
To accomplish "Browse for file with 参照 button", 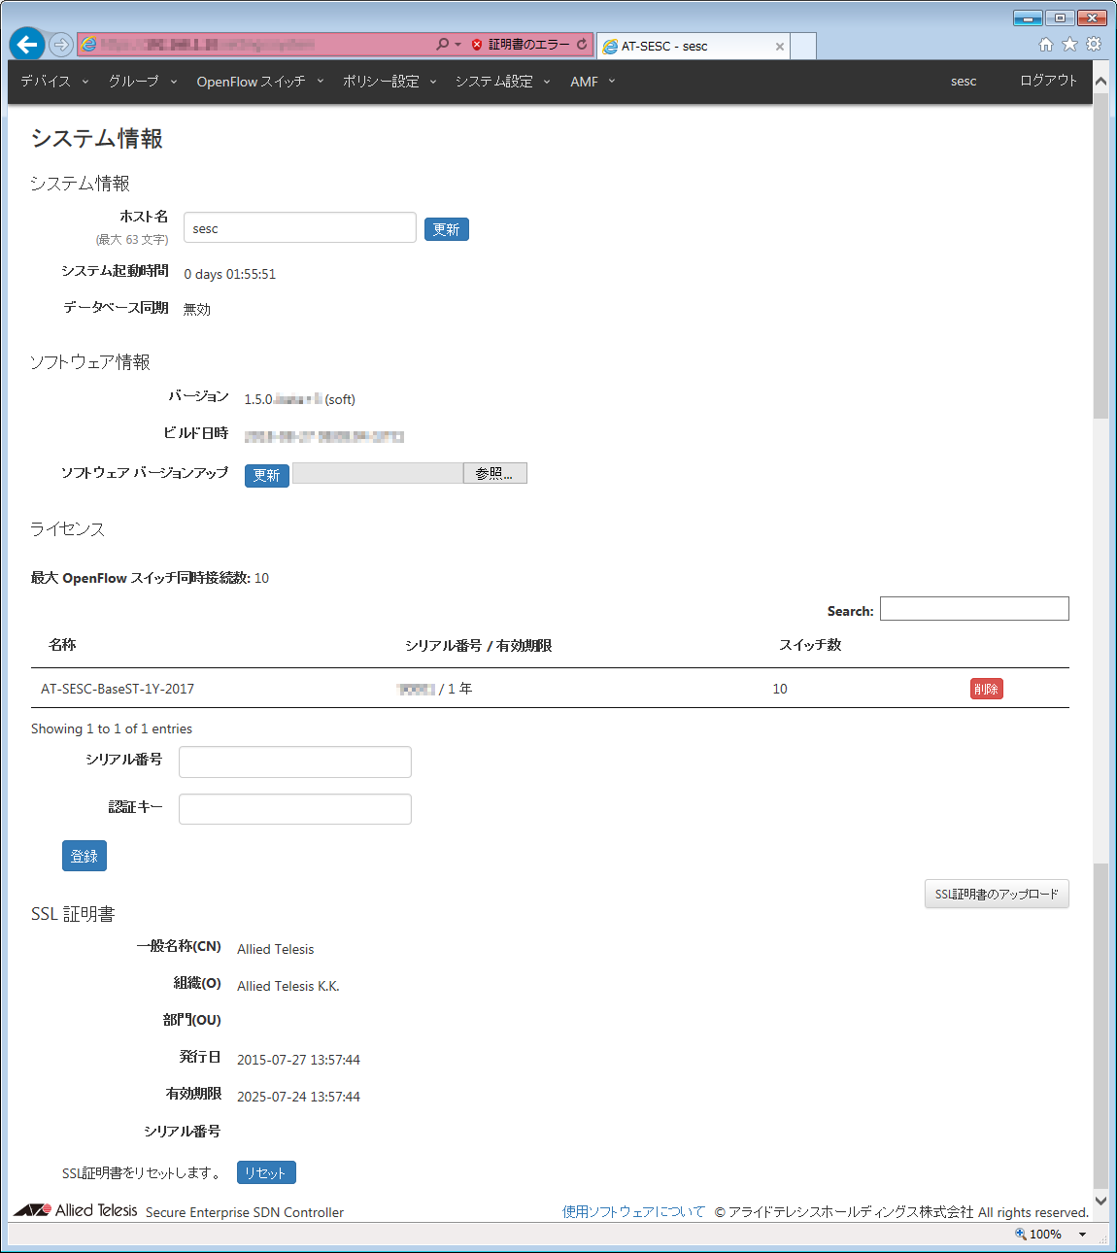I will point(494,473).
